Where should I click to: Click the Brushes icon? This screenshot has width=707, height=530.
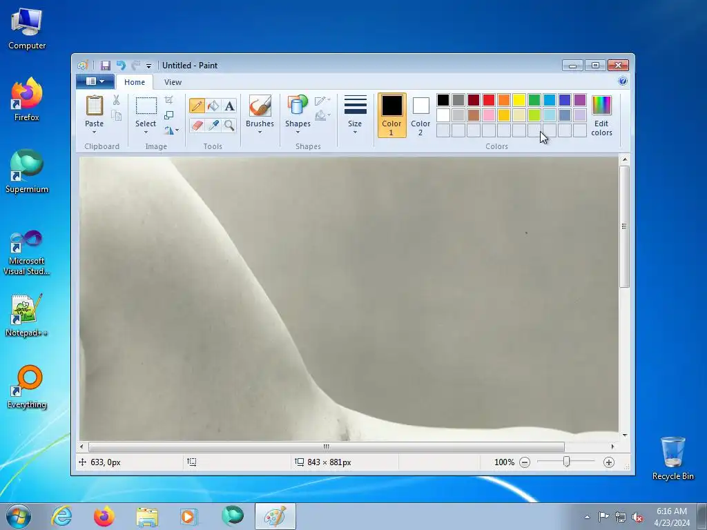coord(260,106)
